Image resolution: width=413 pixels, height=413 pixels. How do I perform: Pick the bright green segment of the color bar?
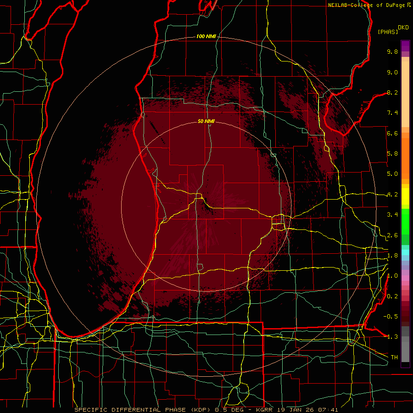[405, 221]
